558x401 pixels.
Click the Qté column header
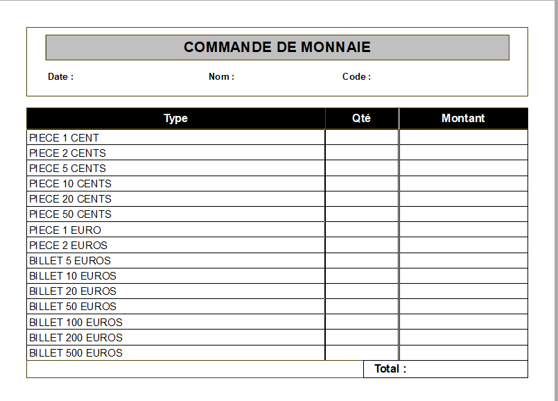coord(361,119)
